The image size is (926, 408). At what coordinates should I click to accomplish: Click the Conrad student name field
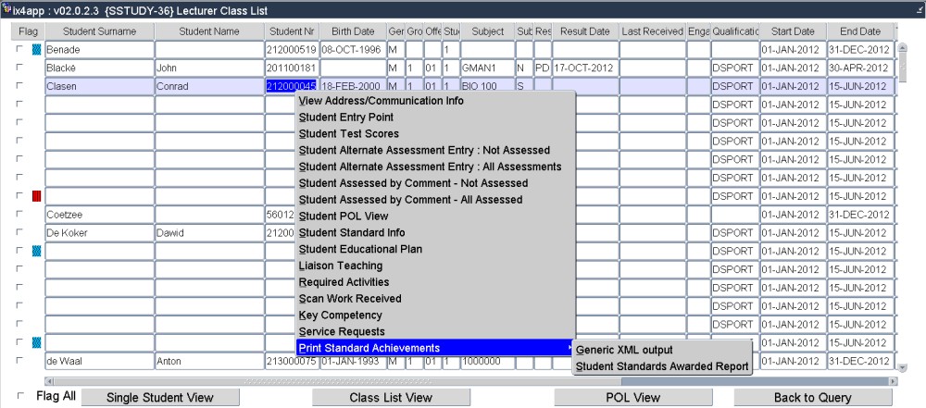point(209,86)
